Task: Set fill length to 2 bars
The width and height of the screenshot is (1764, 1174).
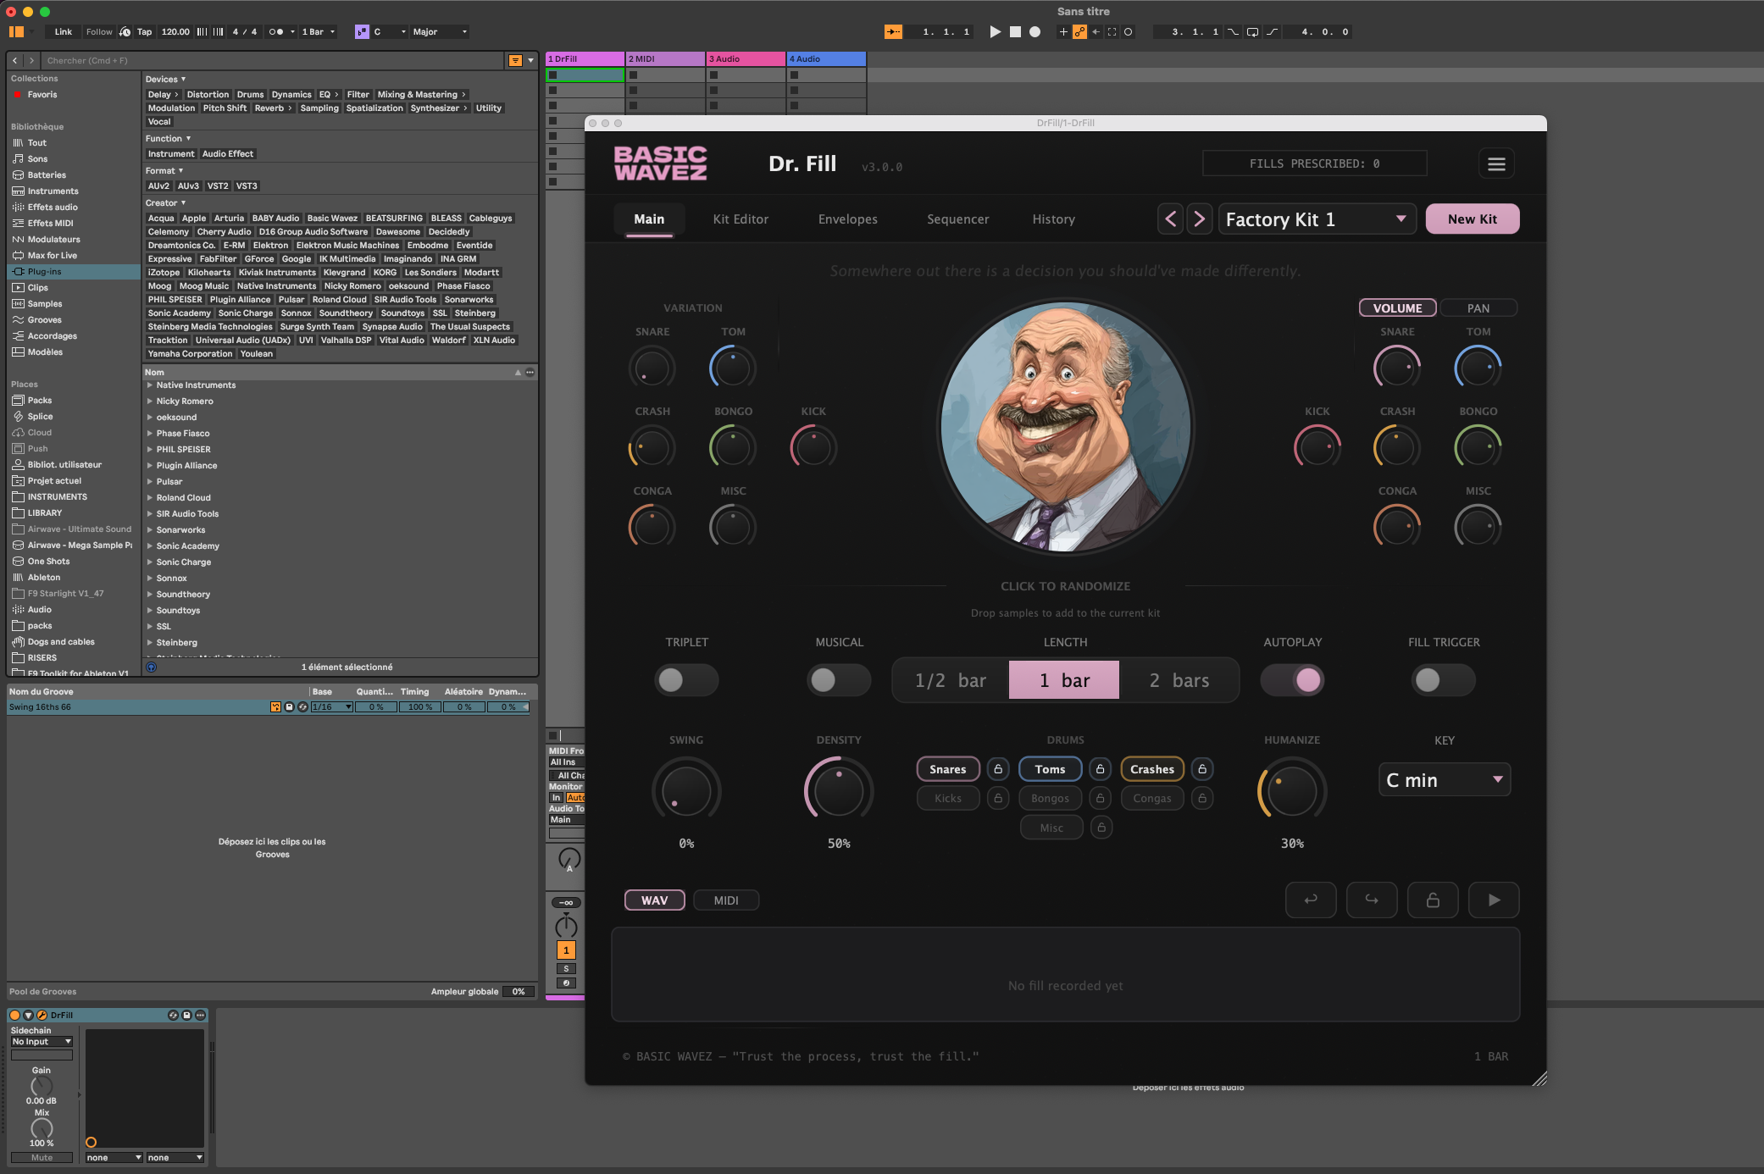Action: click(x=1179, y=680)
